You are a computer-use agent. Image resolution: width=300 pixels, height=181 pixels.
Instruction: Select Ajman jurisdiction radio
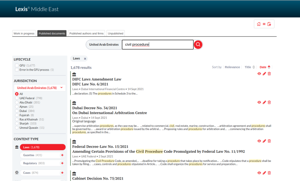(17, 107)
